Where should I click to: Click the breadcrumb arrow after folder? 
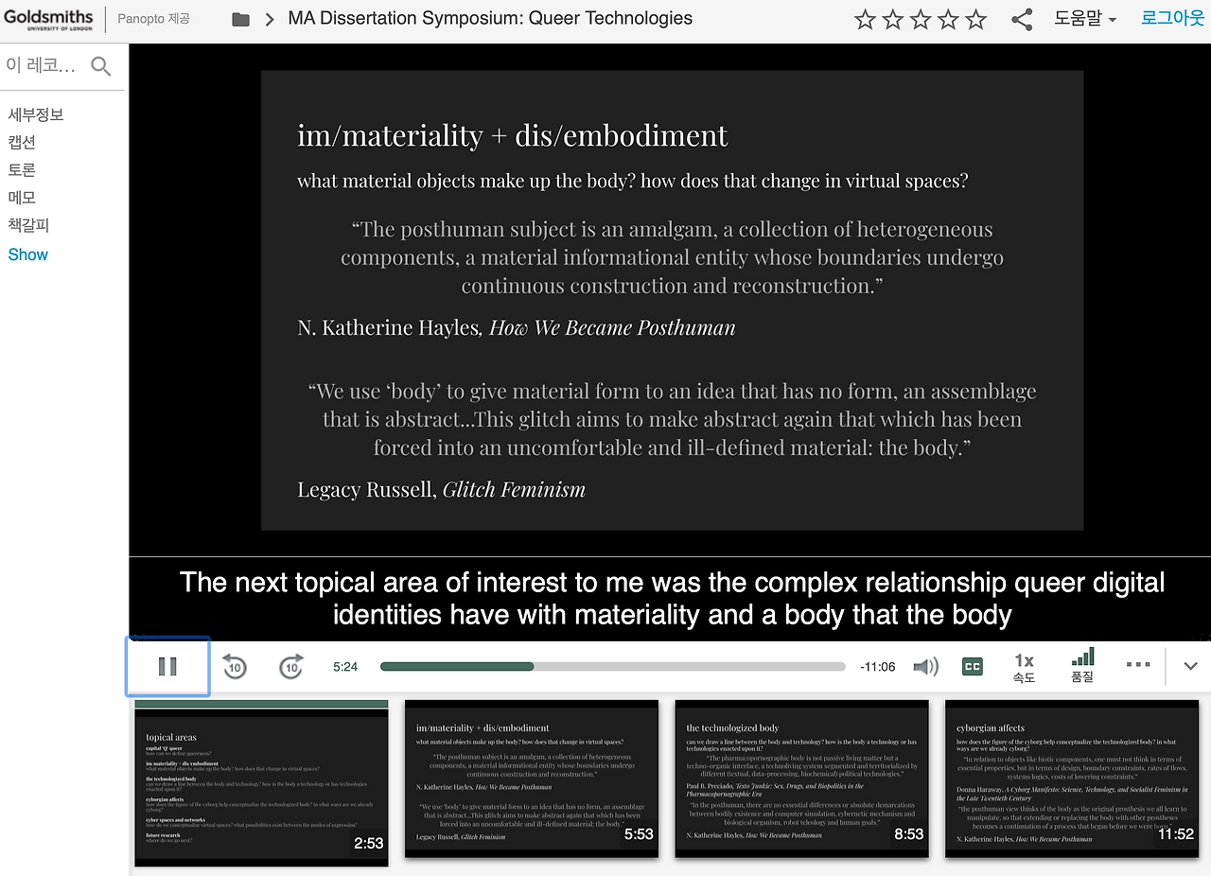[270, 20]
